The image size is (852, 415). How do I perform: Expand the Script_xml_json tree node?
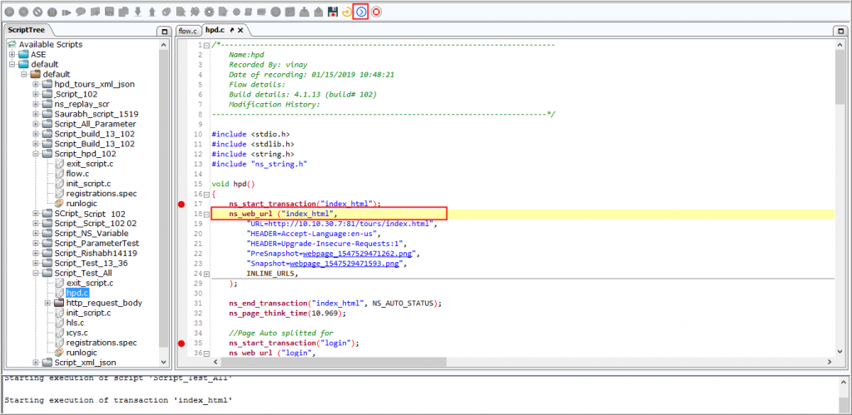click(x=36, y=363)
